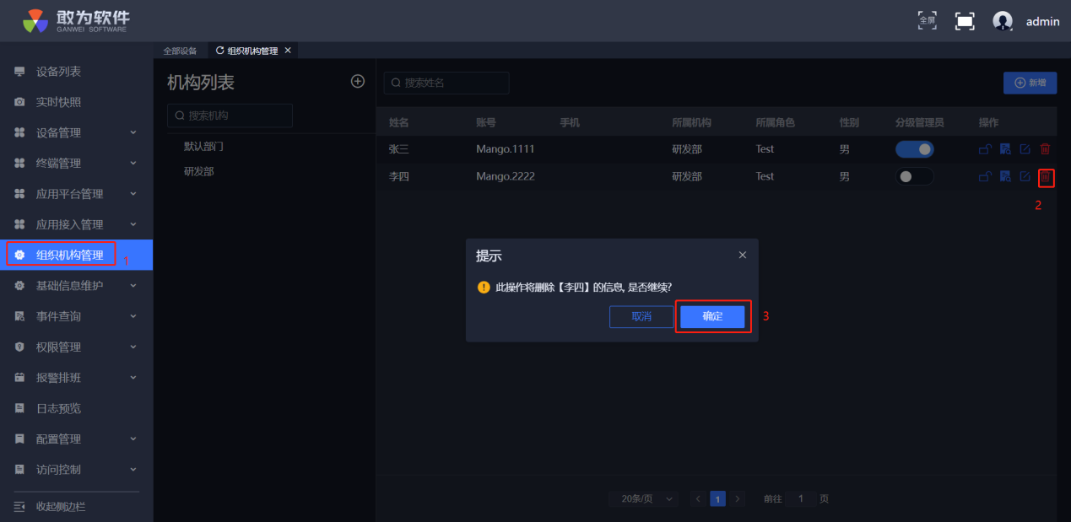Click the unlock icon in 张三's row
This screenshot has width=1071, height=522.
[x=984, y=149]
